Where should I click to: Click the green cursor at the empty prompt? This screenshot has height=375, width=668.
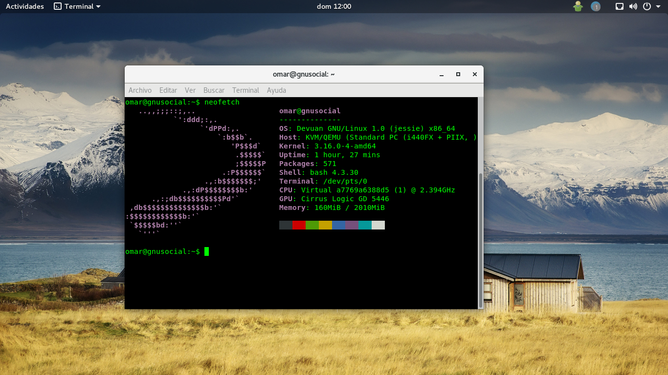pos(206,251)
